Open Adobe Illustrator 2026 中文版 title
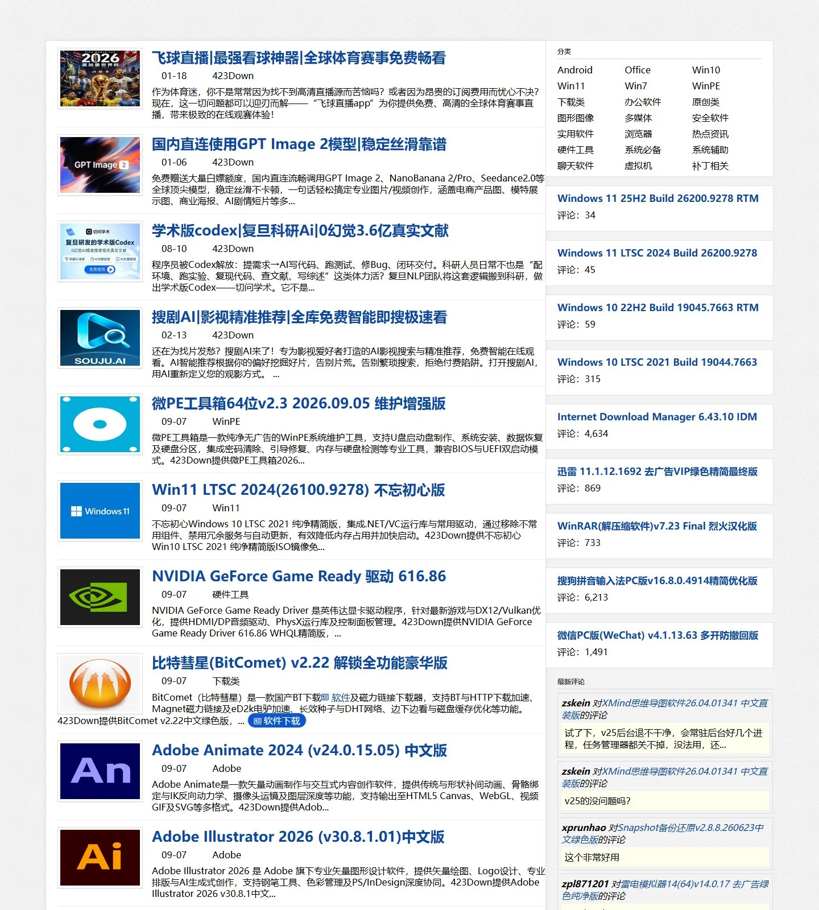Image resolution: width=819 pixels, height=910 pixels. tap(298, 837)
